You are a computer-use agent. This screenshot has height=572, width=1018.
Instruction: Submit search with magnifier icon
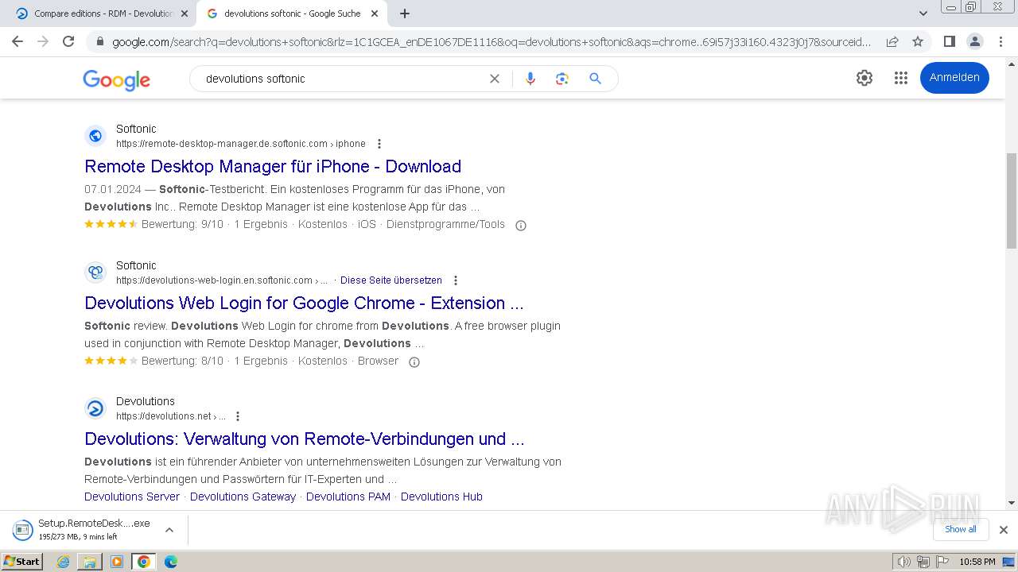click(595, 79)
